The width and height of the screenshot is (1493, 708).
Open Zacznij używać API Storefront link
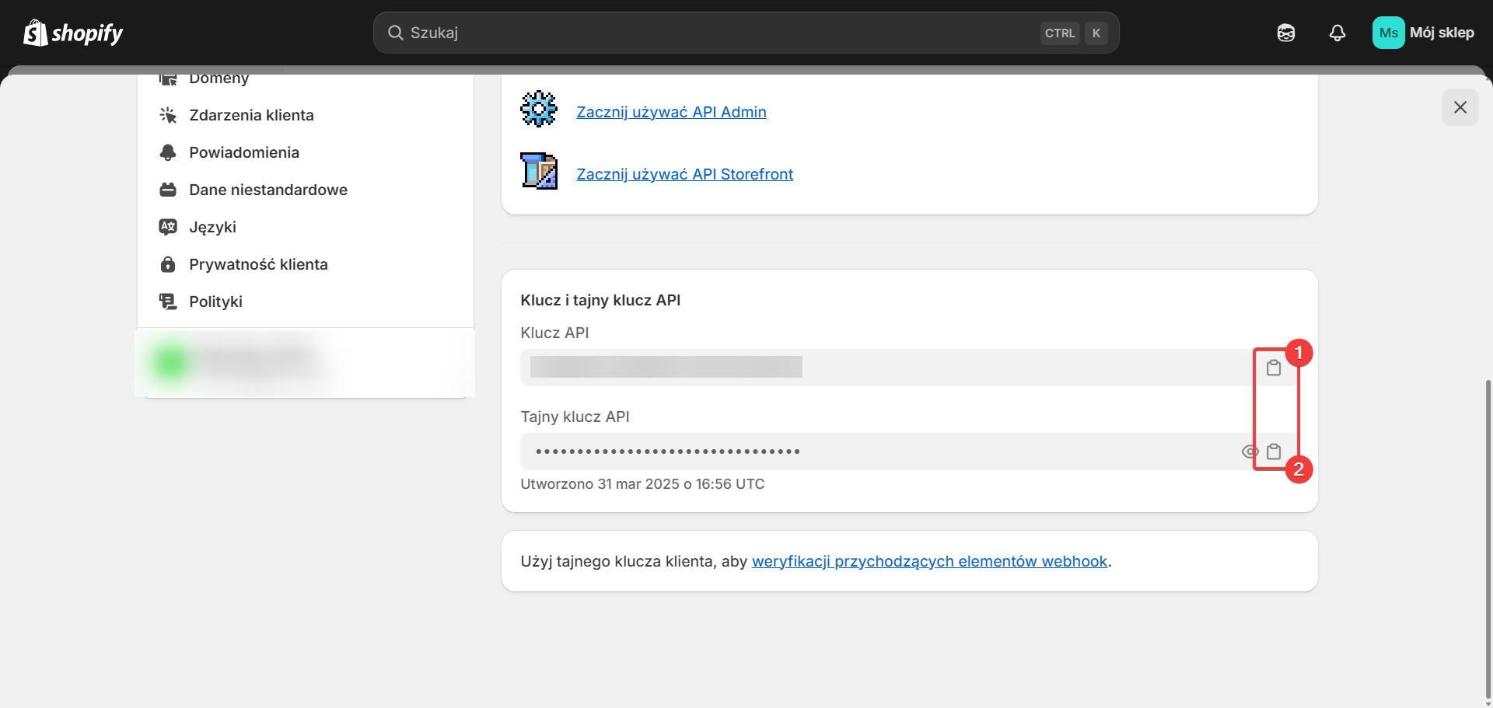[x=684, y=174]
